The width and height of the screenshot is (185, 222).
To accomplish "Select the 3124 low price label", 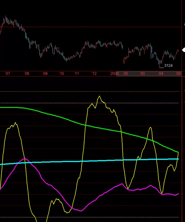I will 168,66.
